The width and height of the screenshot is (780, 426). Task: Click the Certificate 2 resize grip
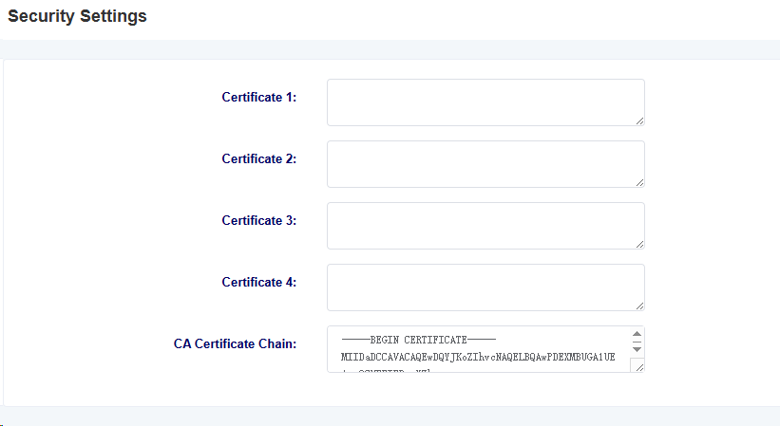[x=639, y=182]
